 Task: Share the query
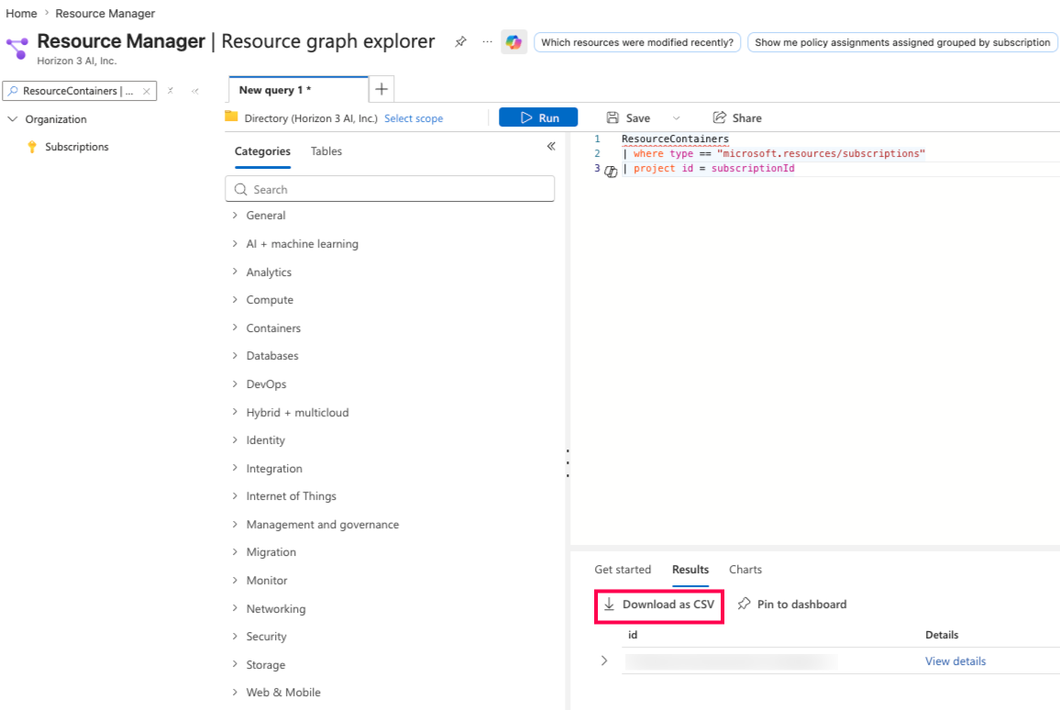coord(737,117)
